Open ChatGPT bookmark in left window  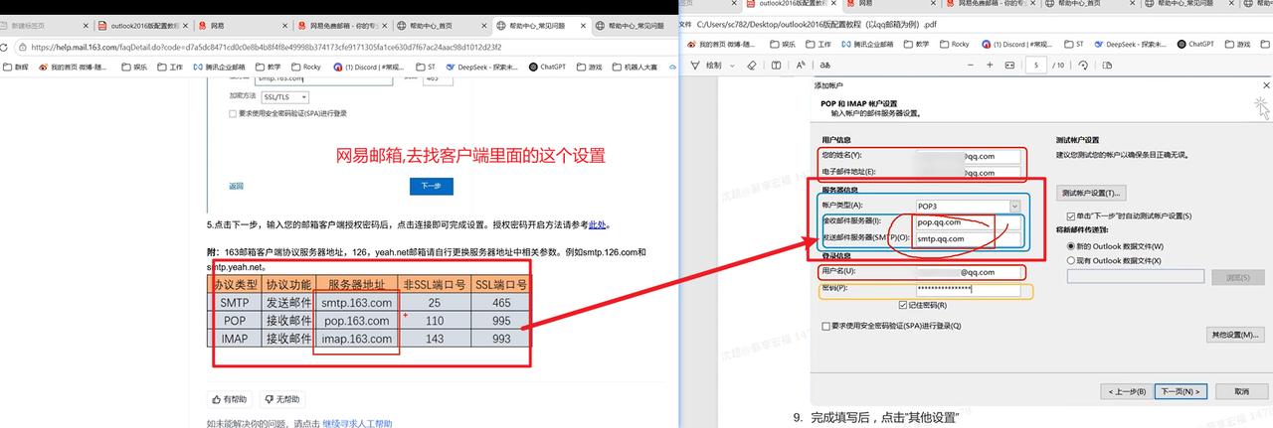(x=546, y=68)
